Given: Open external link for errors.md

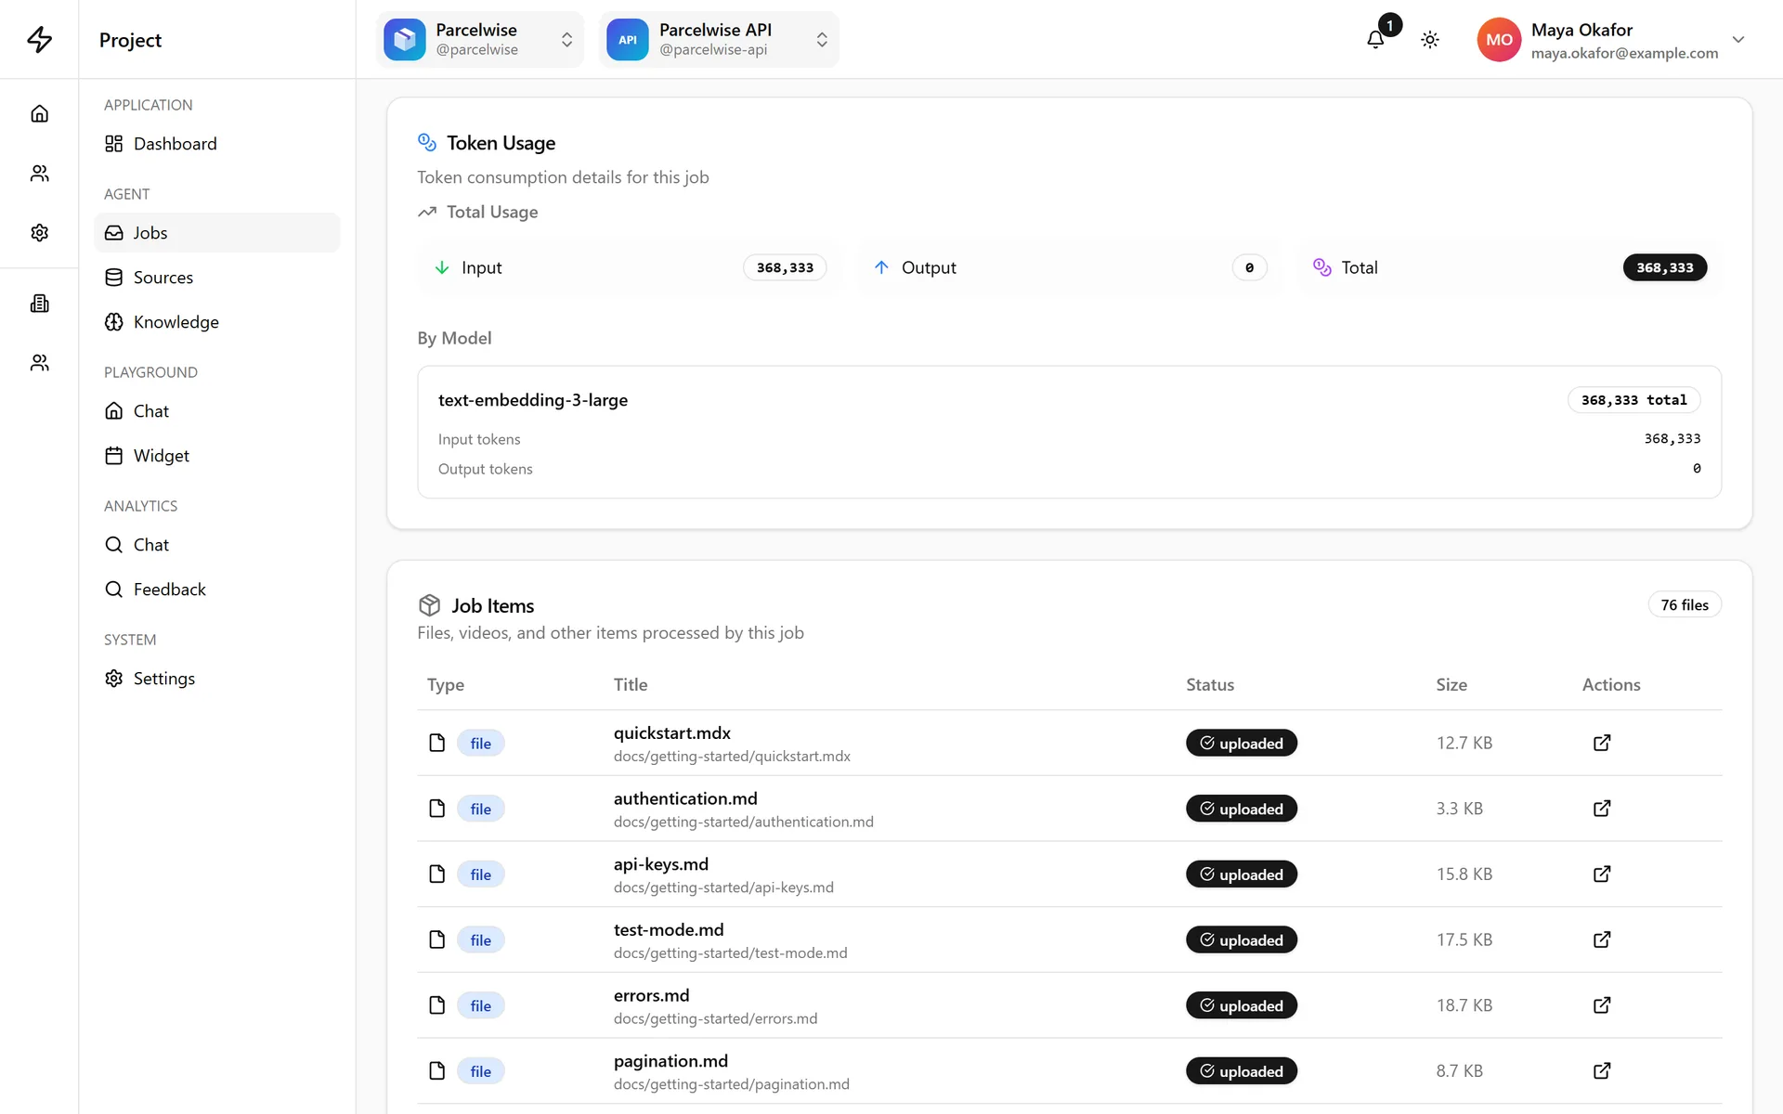Looking at the screenshot, I should (1602, 1005).
